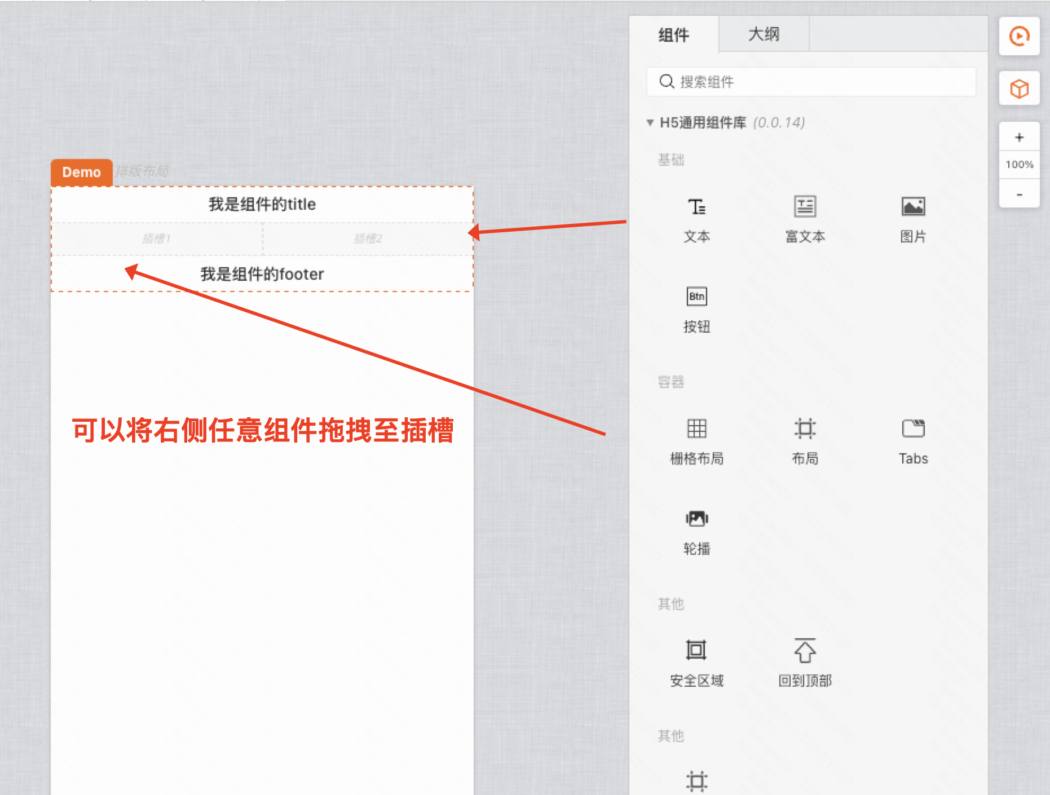The width and height of the screenshot is (1050, 795).
Task: Click the 100% zoom level indicator
Action: click(1019, 165)
